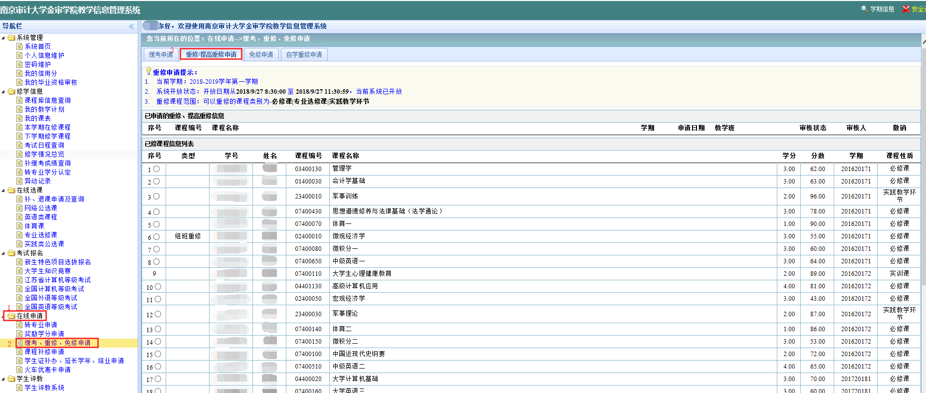Open 补缓考成绩查询 in sidebar
The height and width of the screenshot is (393, 926).
[x=47, y=163]
